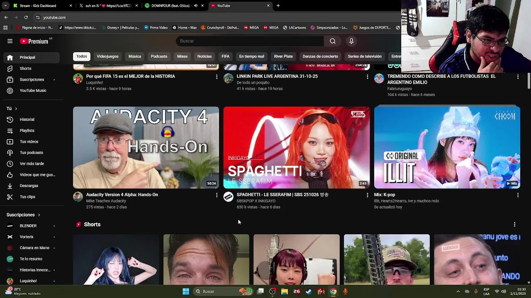Image resolution: width=531 pixels, height=298 pixels.
Task: Open Shorts in the sidebar
Action: coord(32,68)
